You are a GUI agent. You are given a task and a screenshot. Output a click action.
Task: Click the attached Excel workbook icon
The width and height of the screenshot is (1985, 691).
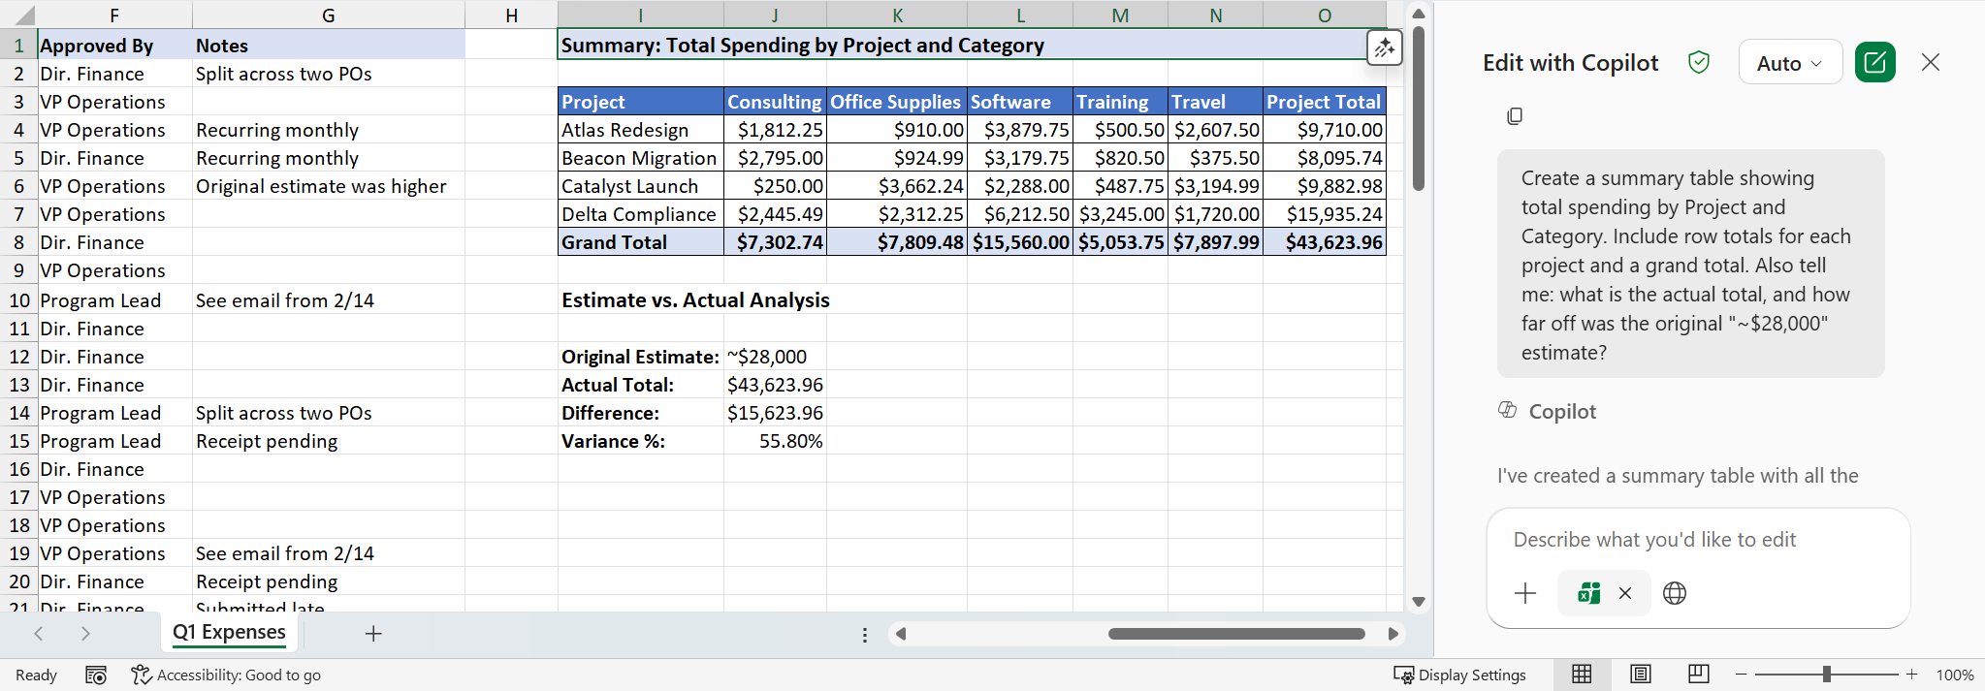pyautogui.click(x=1588, y=593)
